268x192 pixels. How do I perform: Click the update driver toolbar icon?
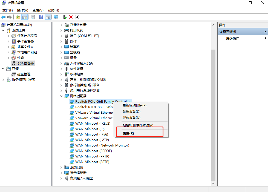(65, 17)
